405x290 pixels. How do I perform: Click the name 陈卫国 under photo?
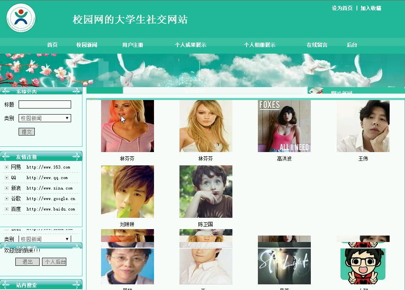coord(206,224)
